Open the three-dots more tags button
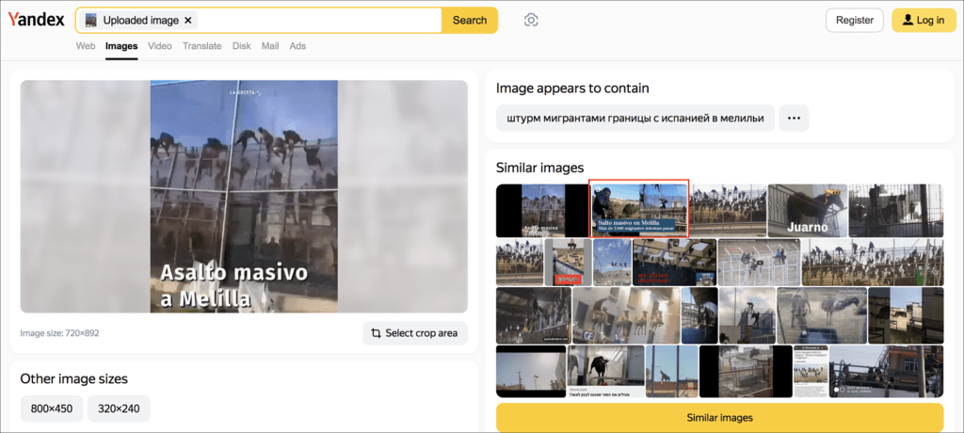964x433 pixels. [x=794, y=119]
